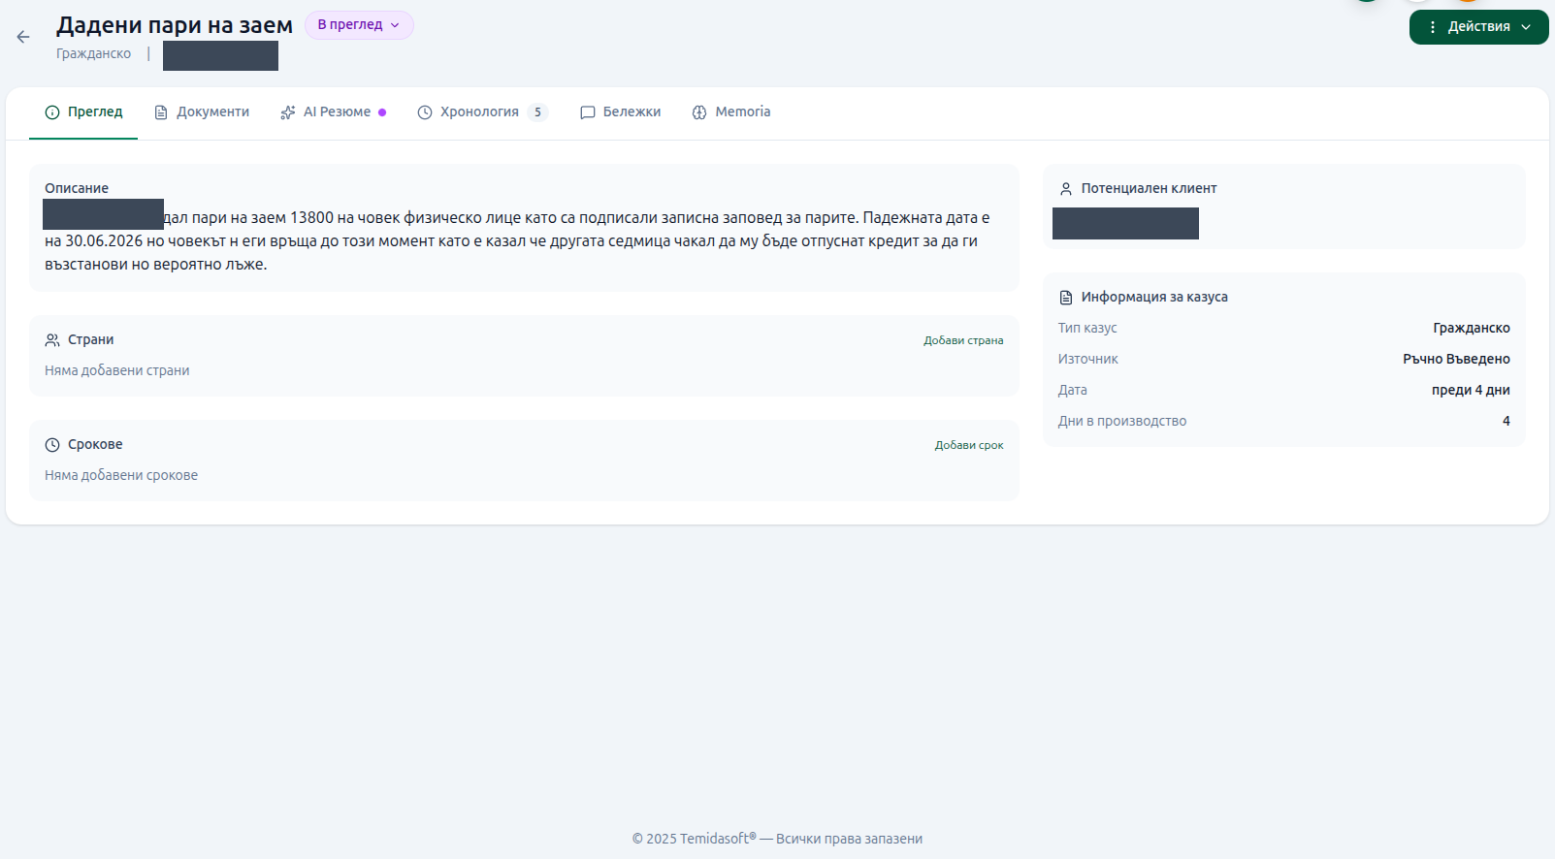This screenshot has height=859, width=1555.
Task: Click the Бележки speech bubble icon
Action: [x=588, y=112]
